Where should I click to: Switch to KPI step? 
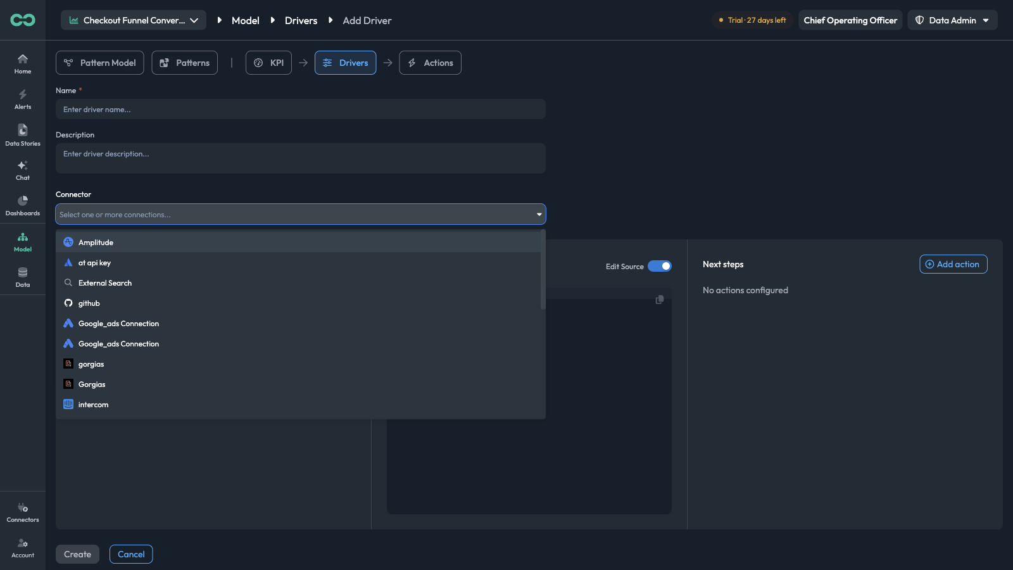click(268, 63)
